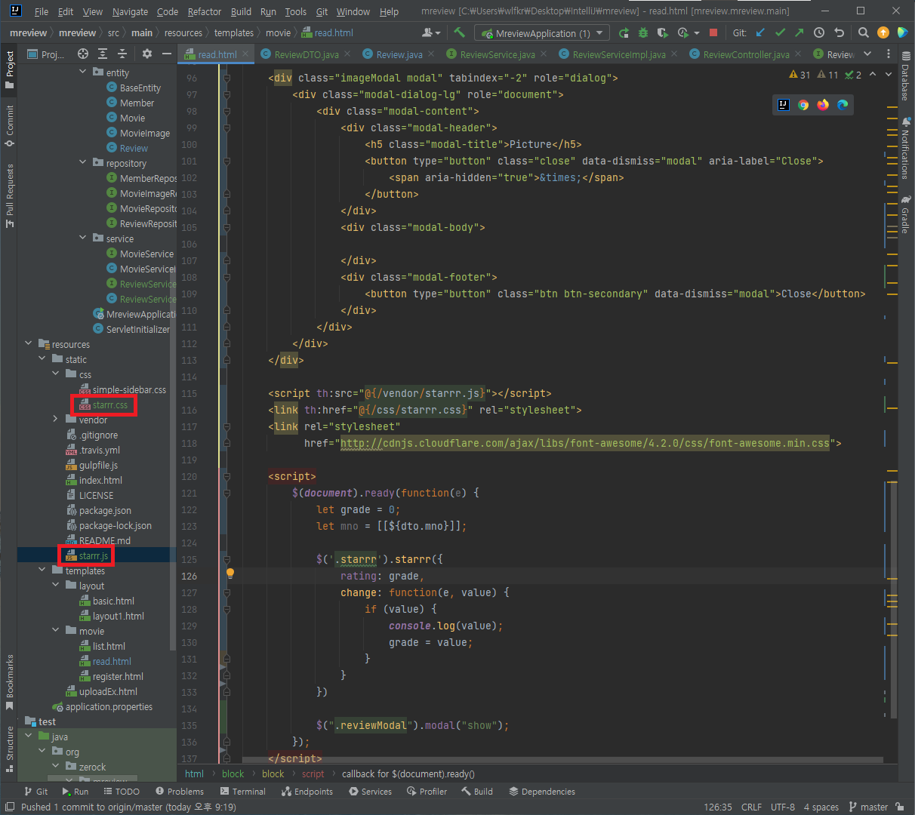Start debugging with the bug icon

tap(643, 33)
